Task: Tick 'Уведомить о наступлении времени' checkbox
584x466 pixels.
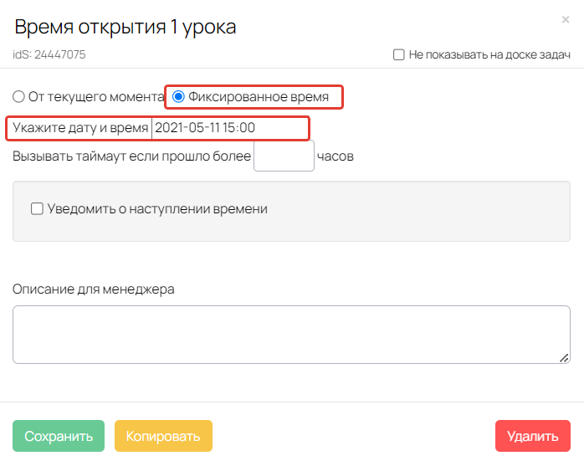Action: pyautogui.click(x=37, y=208)
